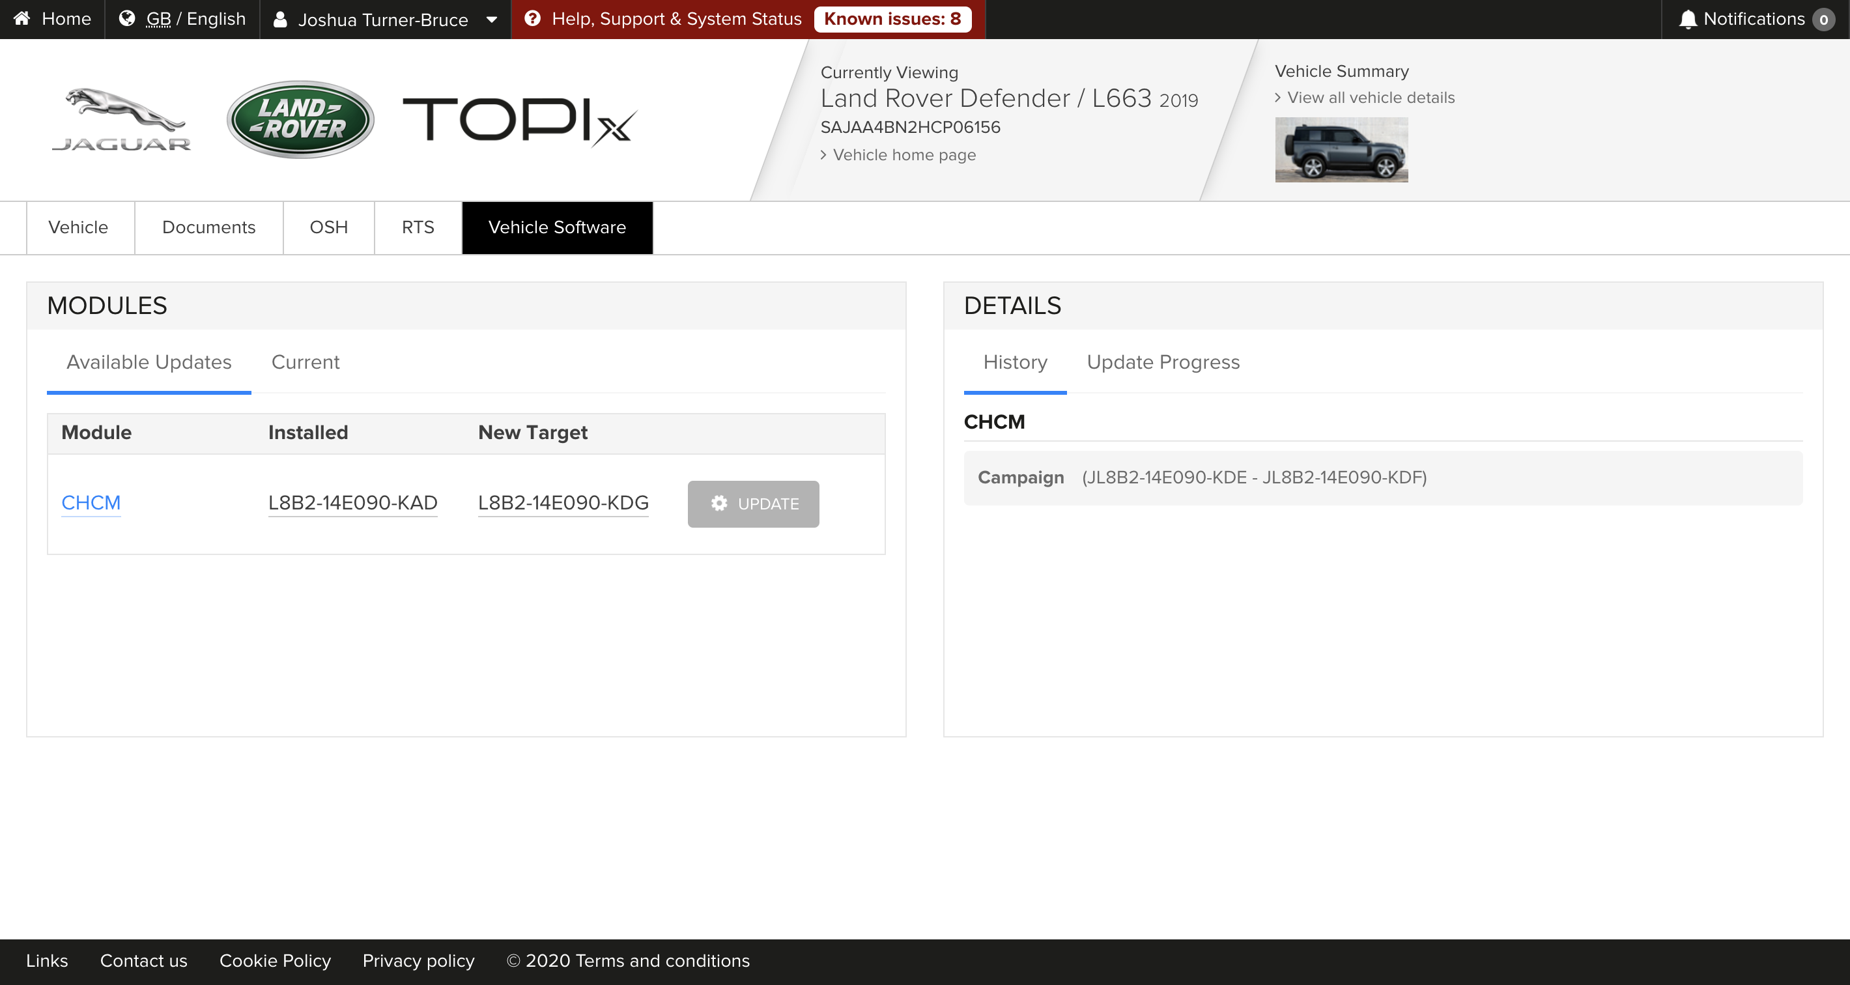Click the Home house icon
Viewport: 1850px width, 985px height.
22,19
